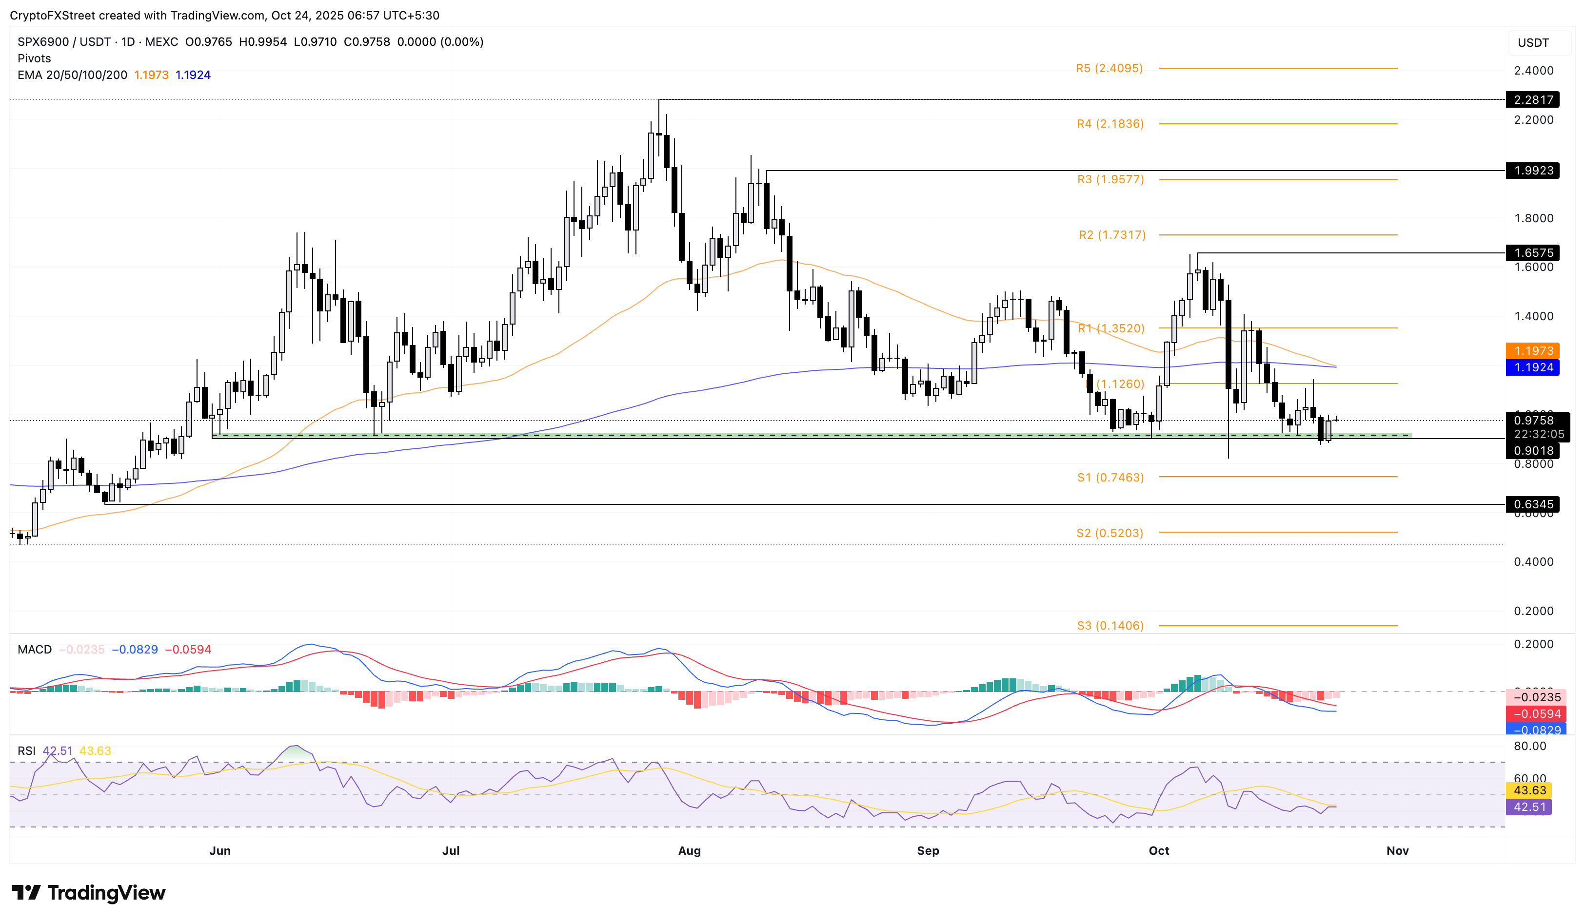
Task: Click the SPX6900 / USDT symbol title
Action: [x=64, y=41]
